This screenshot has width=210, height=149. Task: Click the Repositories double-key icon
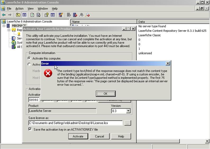pyautogui.click(x=14, y=30)
